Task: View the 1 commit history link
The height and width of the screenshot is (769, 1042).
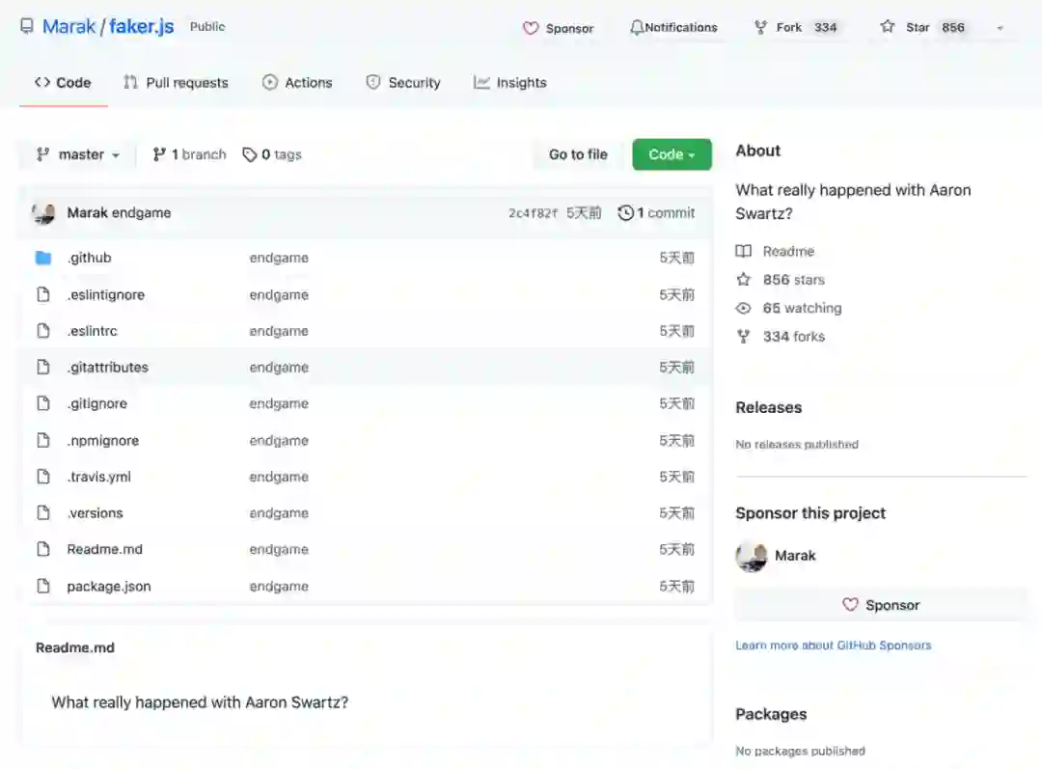Action: [x=657, y=212]
